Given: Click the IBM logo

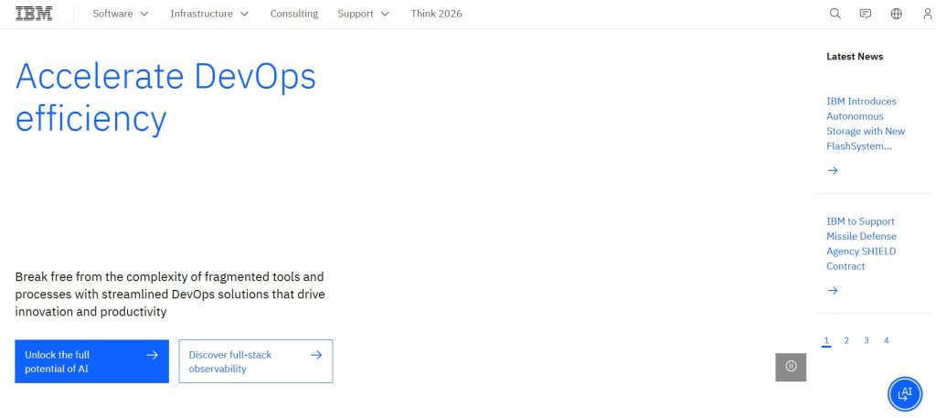Looking at the screenshot, I should (34, 14).
